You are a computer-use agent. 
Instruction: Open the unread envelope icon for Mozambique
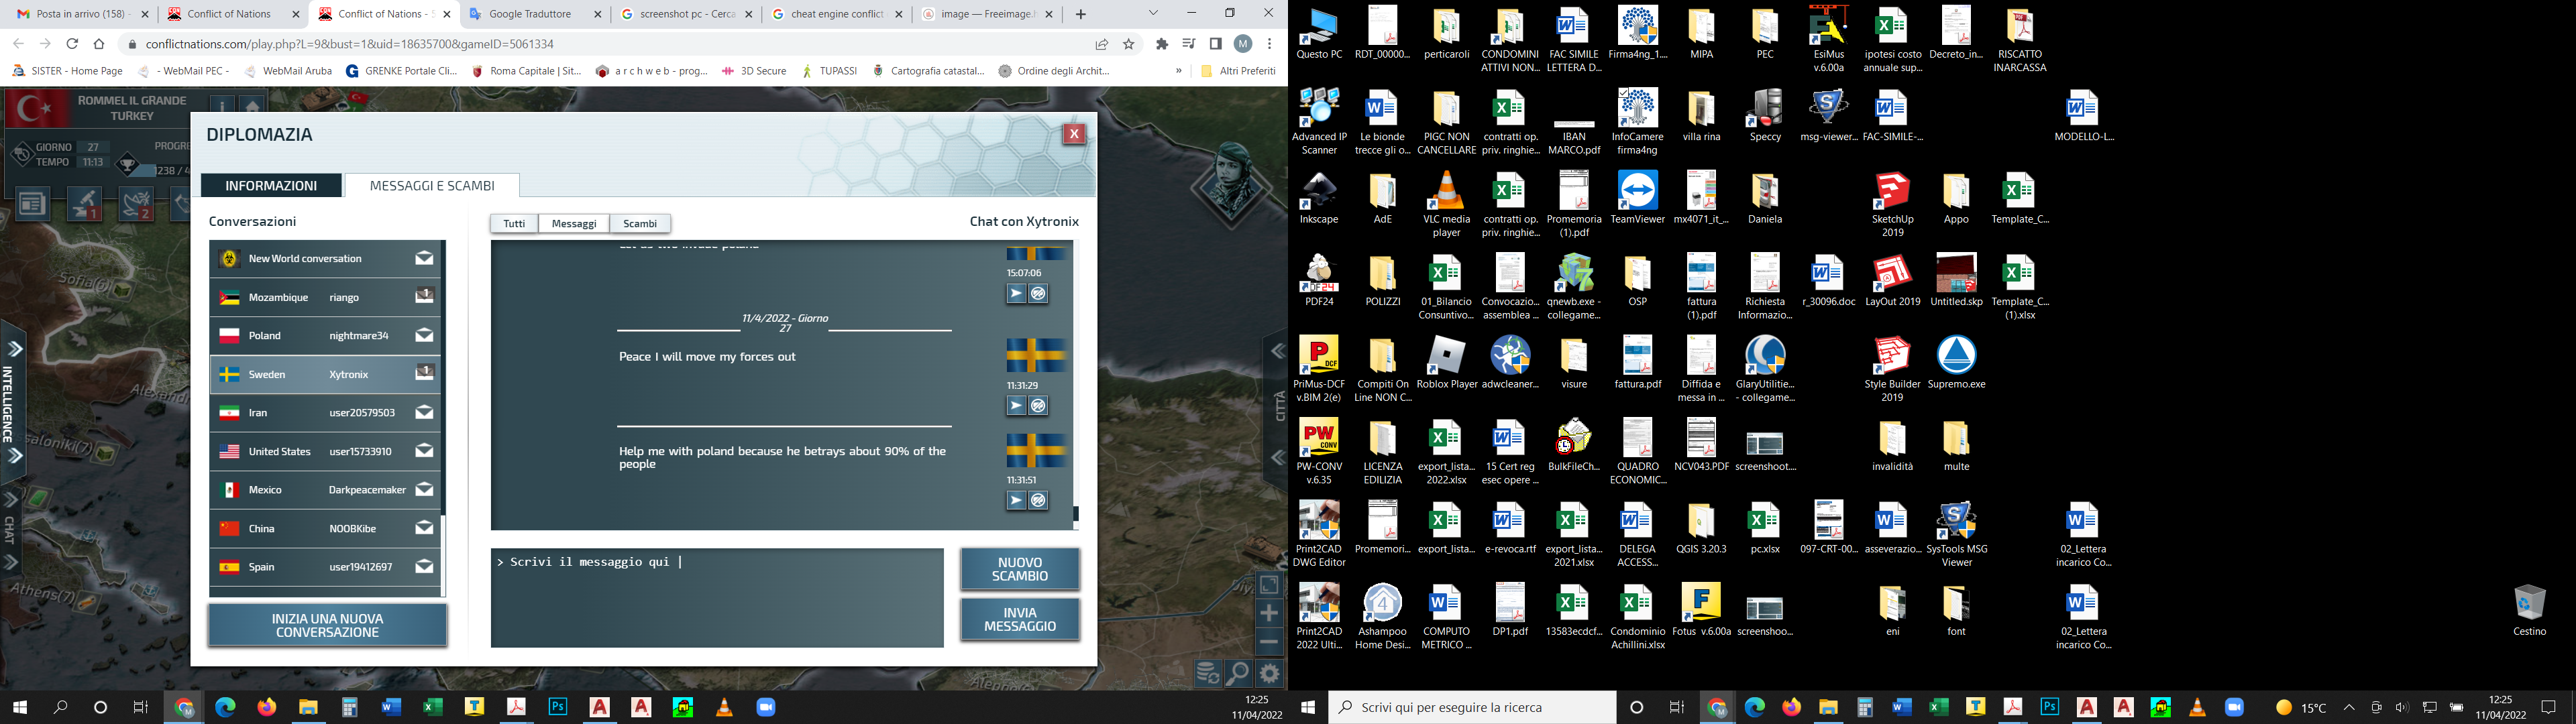pos(425,296)
